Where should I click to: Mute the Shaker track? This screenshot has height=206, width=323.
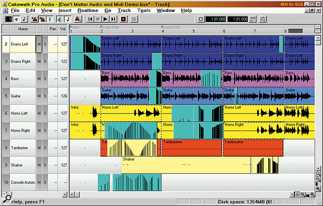coord(39,165)
